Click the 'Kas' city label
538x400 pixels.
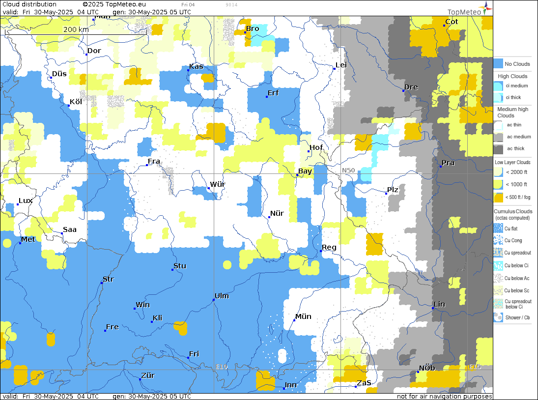[196, 66]
